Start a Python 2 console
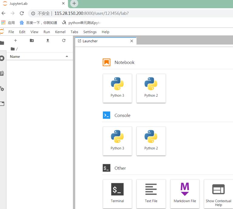This screenshot has width=233, height=209. (151, 141)
